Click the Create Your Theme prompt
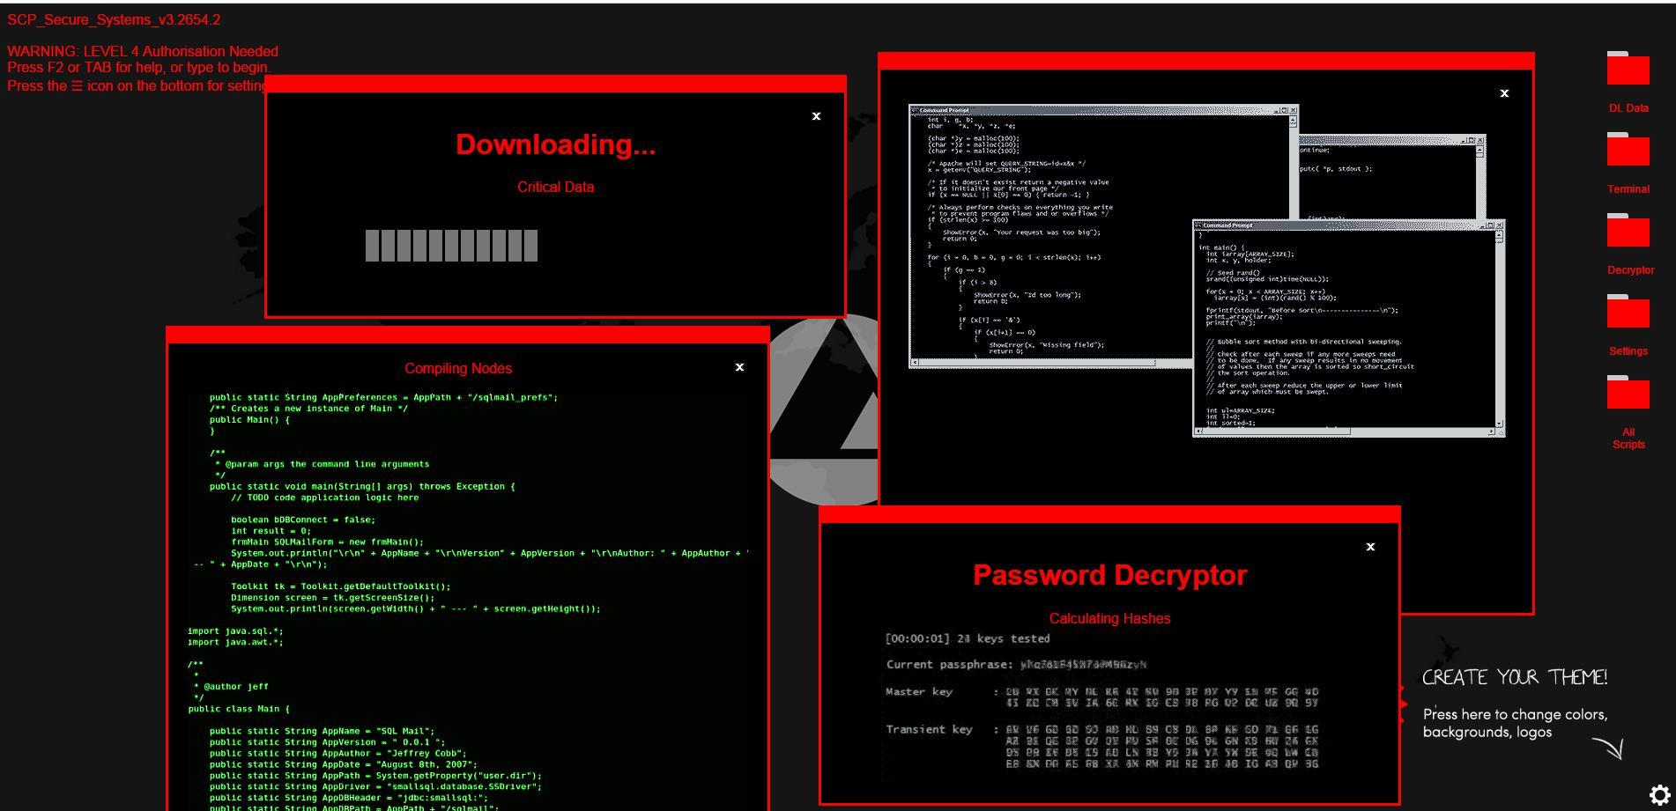 coord(1515,704)
